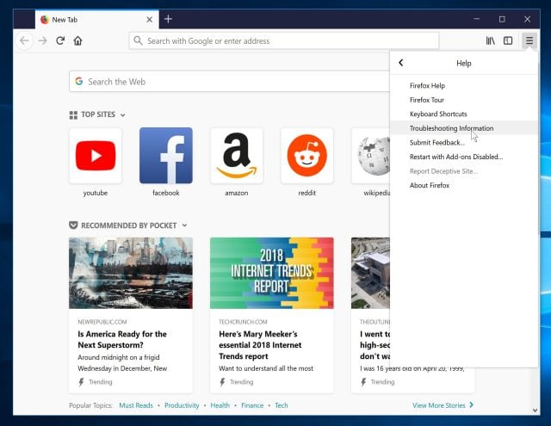Image resolution: width=551 pixels, height=426 pixels.
Task: Open the Productivity topic link
Action: [x=182, y=405]
